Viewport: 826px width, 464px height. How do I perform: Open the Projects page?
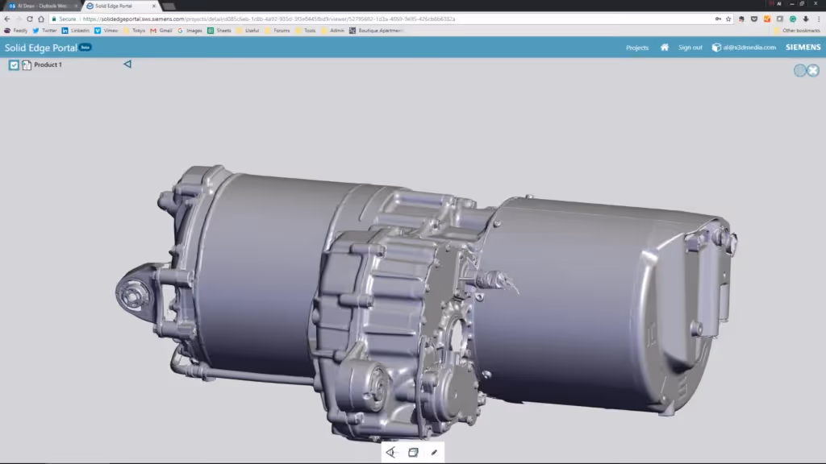[x=637, y=48]
